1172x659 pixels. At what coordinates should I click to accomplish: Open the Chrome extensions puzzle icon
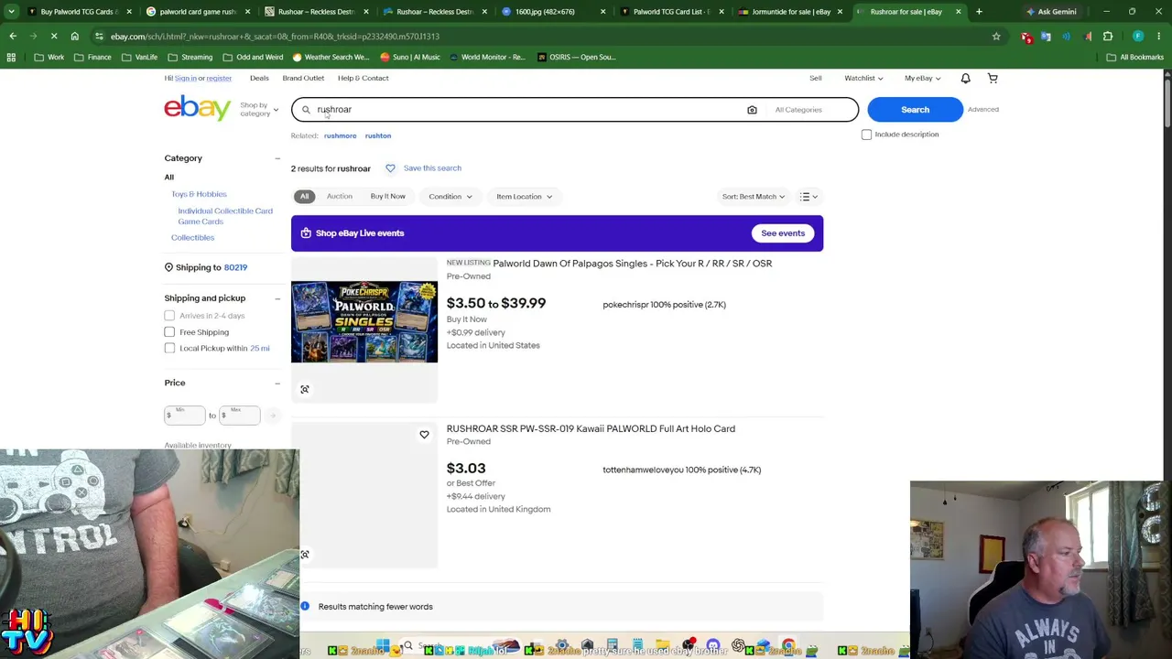pyautogui.click(x=1108, y=37)
